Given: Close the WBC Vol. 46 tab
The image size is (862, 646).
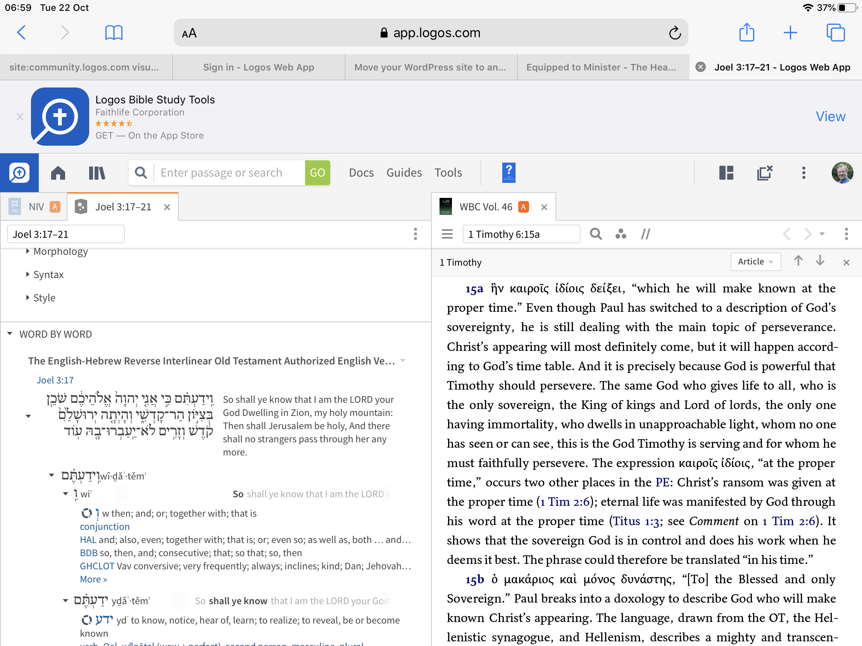Looking at the screenshot, I should 544,207.
